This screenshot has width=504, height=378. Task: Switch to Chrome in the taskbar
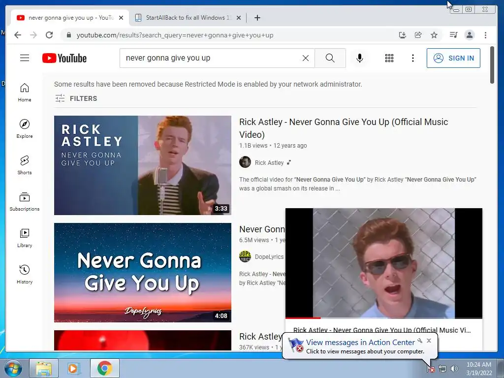click(104, 368)
